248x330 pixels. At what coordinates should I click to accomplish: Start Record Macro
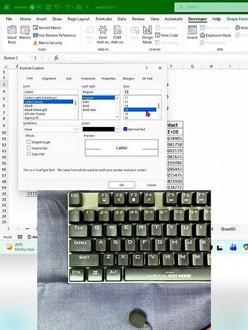point(47,28)
